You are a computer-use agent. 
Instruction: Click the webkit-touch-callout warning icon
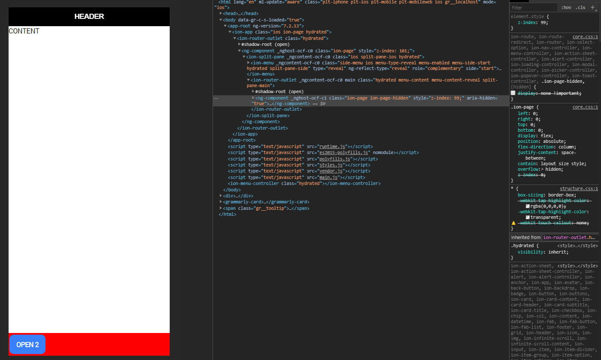click(x=513, y=223)
